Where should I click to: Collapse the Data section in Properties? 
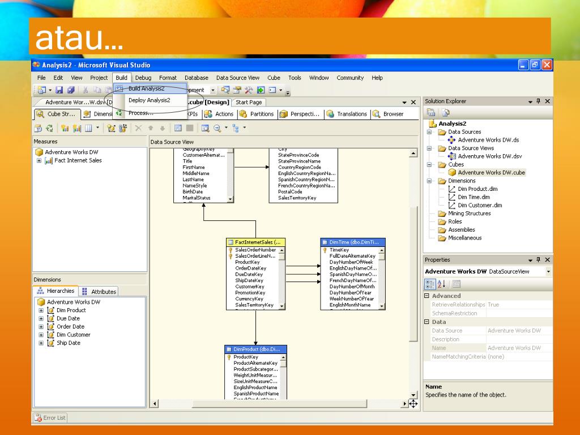point(427,322)
